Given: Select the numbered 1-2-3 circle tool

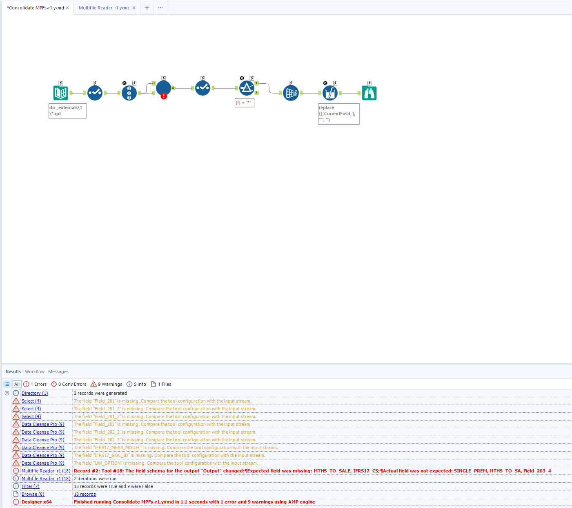Looking at the screenshot, I should (x=129, y=93).
